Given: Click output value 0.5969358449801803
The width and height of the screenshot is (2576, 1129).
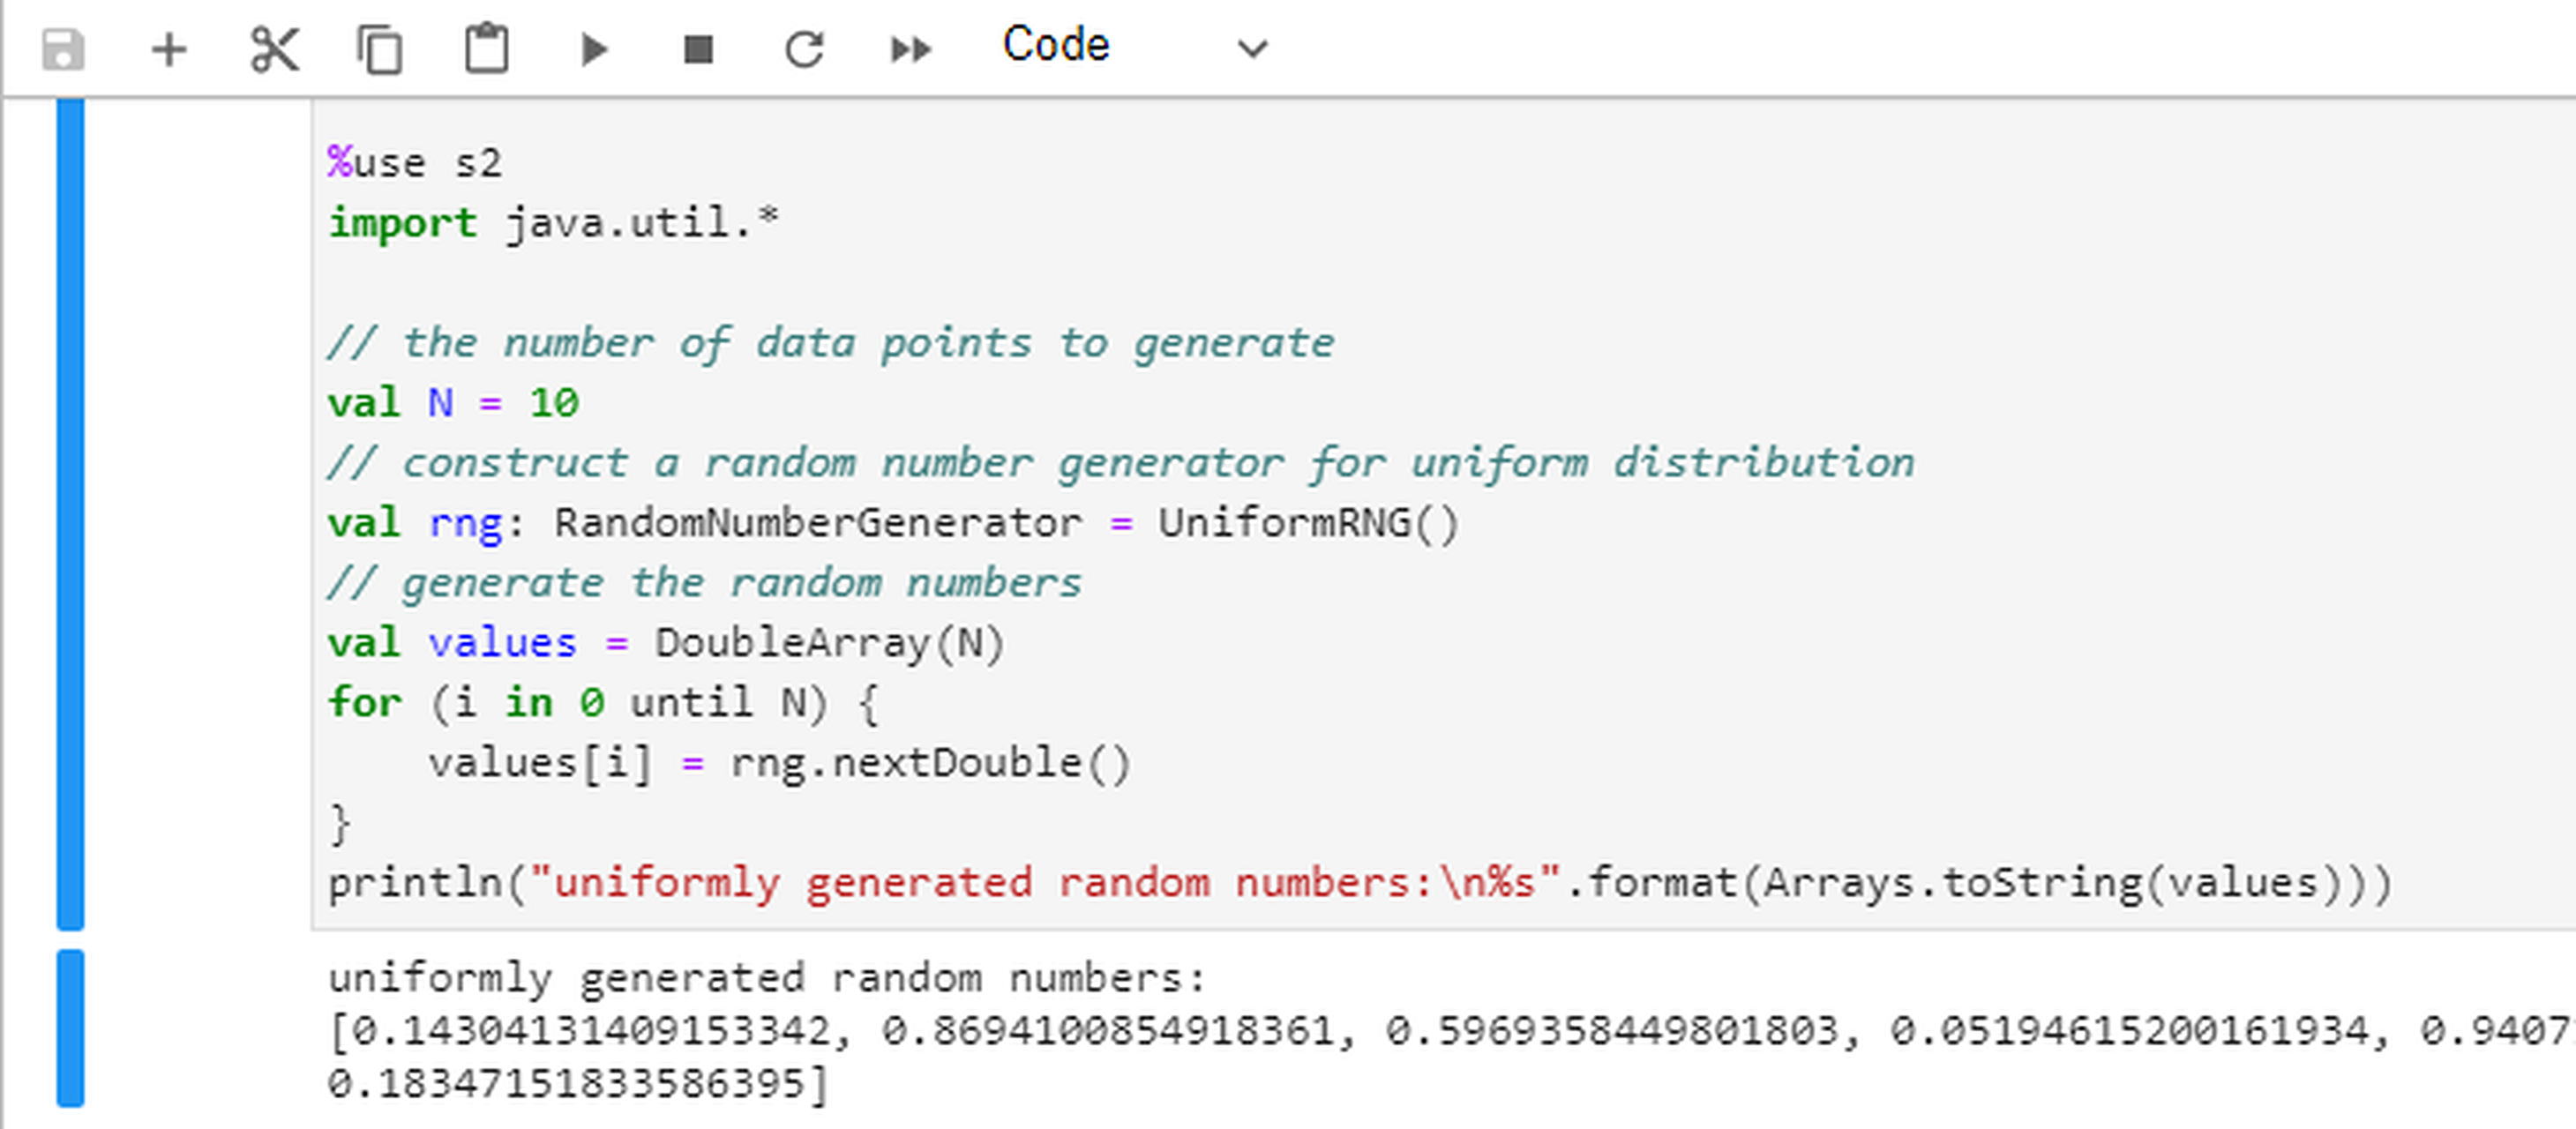Looking at the screenshot, I should point(1612,1030).
